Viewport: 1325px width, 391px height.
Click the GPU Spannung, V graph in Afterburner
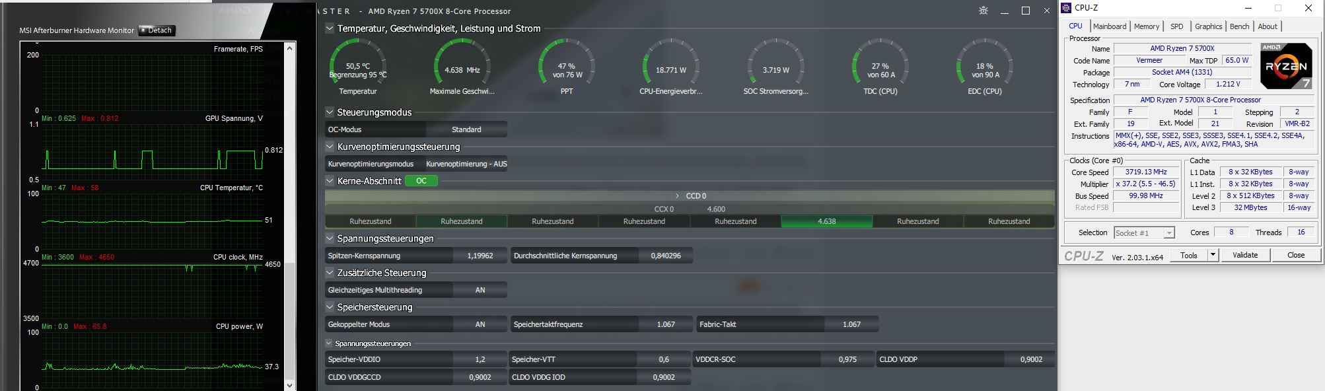click(x=153, y=152)
